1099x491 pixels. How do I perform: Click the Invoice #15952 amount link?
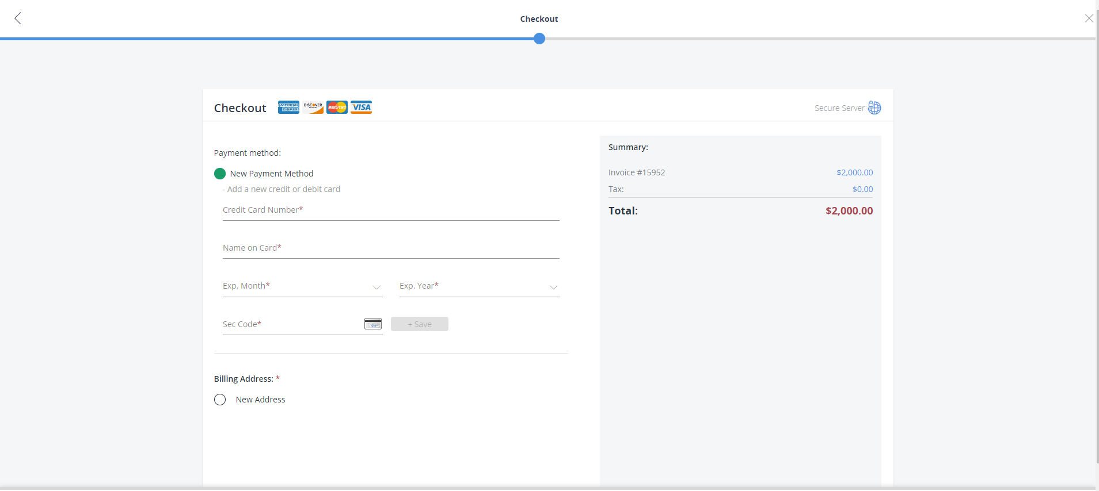(854, 172)
